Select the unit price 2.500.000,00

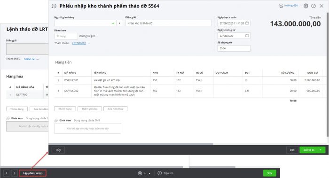coord(312,80)
